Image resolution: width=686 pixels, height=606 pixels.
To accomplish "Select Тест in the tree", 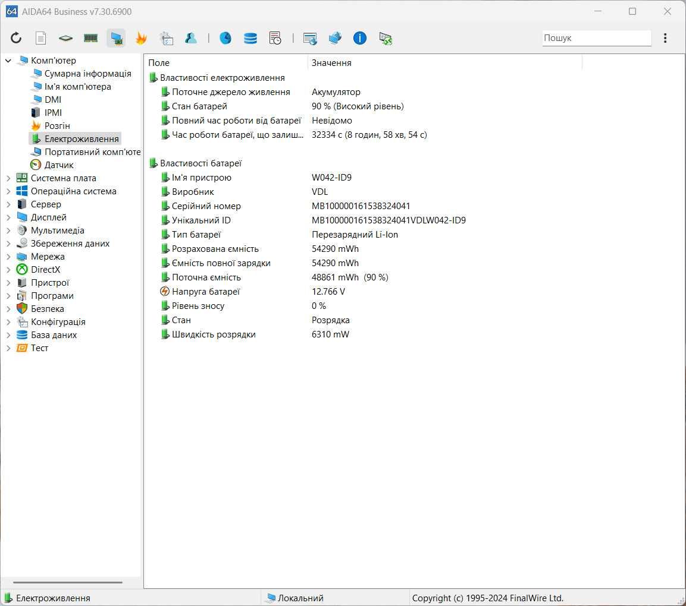I will pos(39,348).
